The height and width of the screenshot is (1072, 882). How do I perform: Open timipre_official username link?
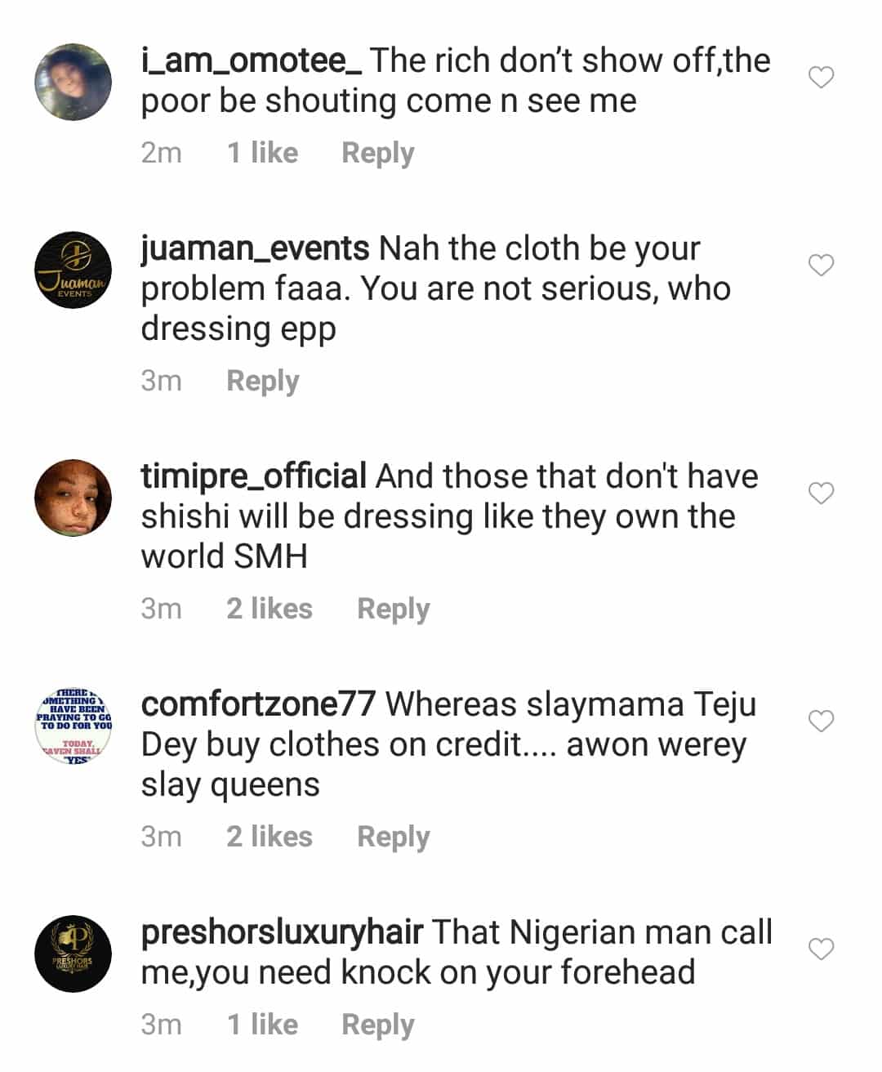[253, 476]
